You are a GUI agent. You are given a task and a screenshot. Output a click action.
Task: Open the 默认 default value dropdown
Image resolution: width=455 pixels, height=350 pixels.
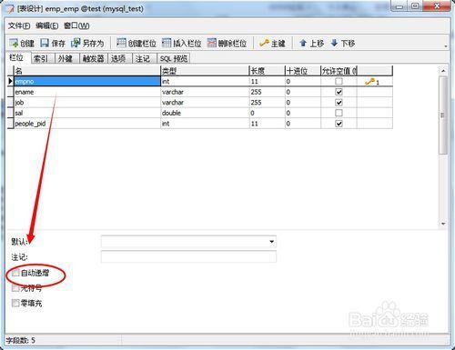[271, 242]
